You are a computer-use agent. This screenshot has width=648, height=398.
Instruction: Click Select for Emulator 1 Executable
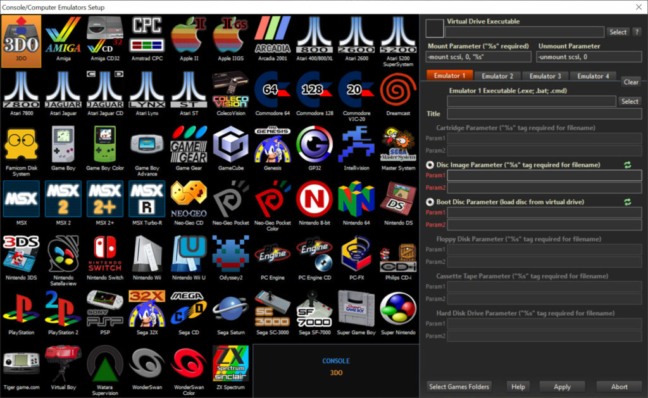[x=630, y=101]
